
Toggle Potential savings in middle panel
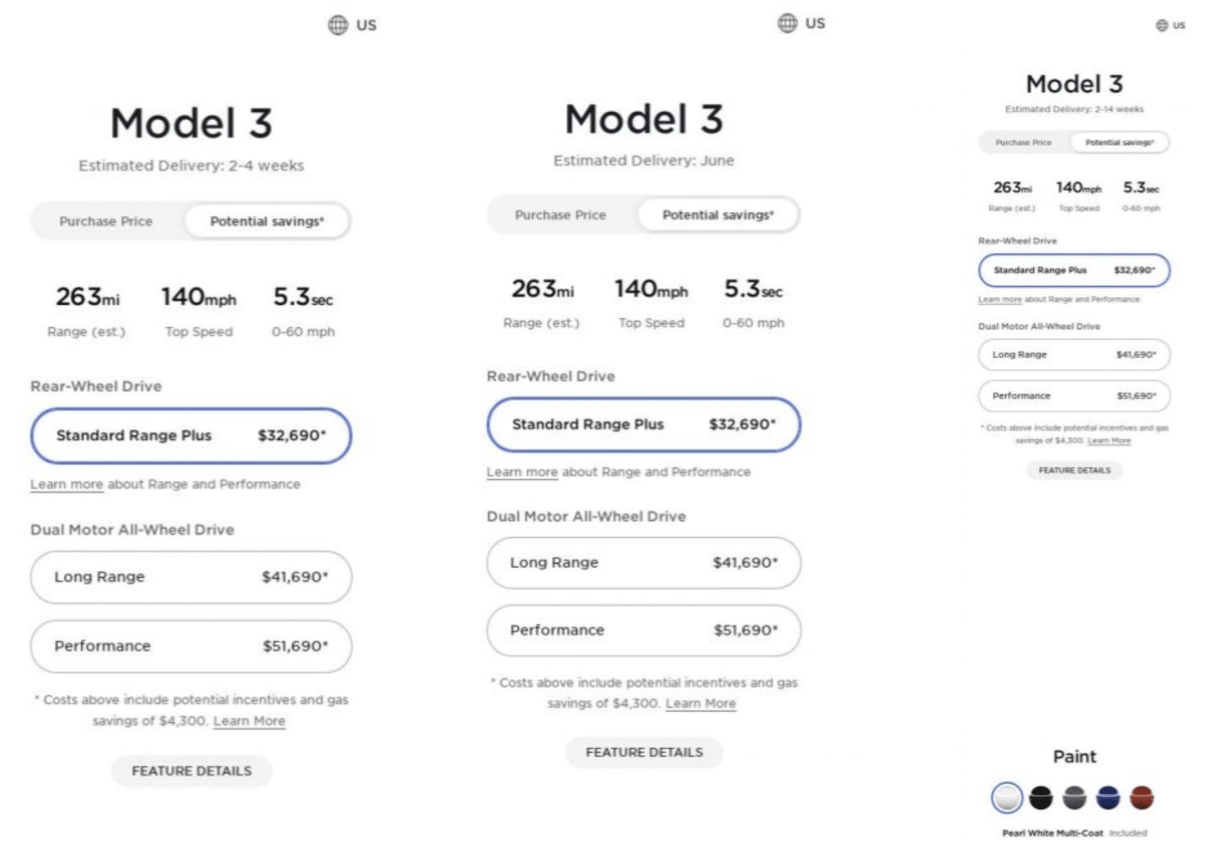[x=718, y=215]
